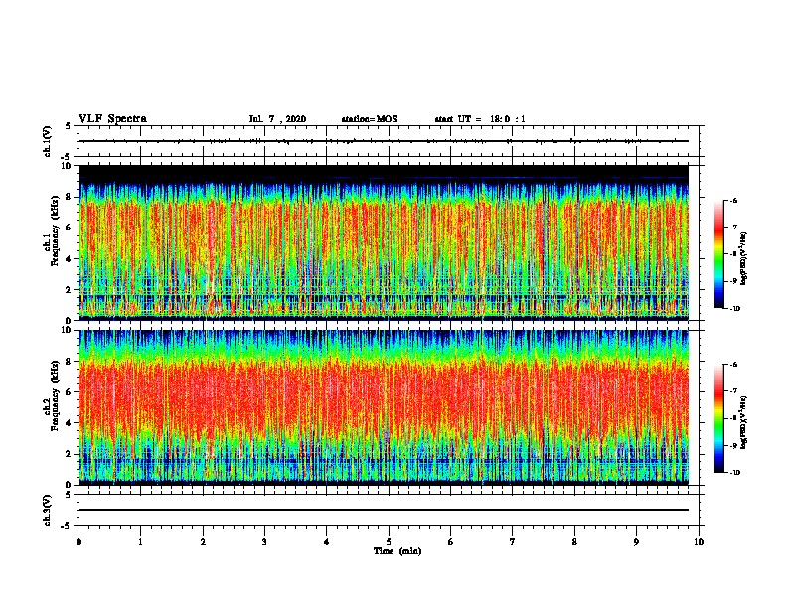
Task: Click the ch.1 spectrogram panel
Action: pyautogui.click(x=384, y=242)
